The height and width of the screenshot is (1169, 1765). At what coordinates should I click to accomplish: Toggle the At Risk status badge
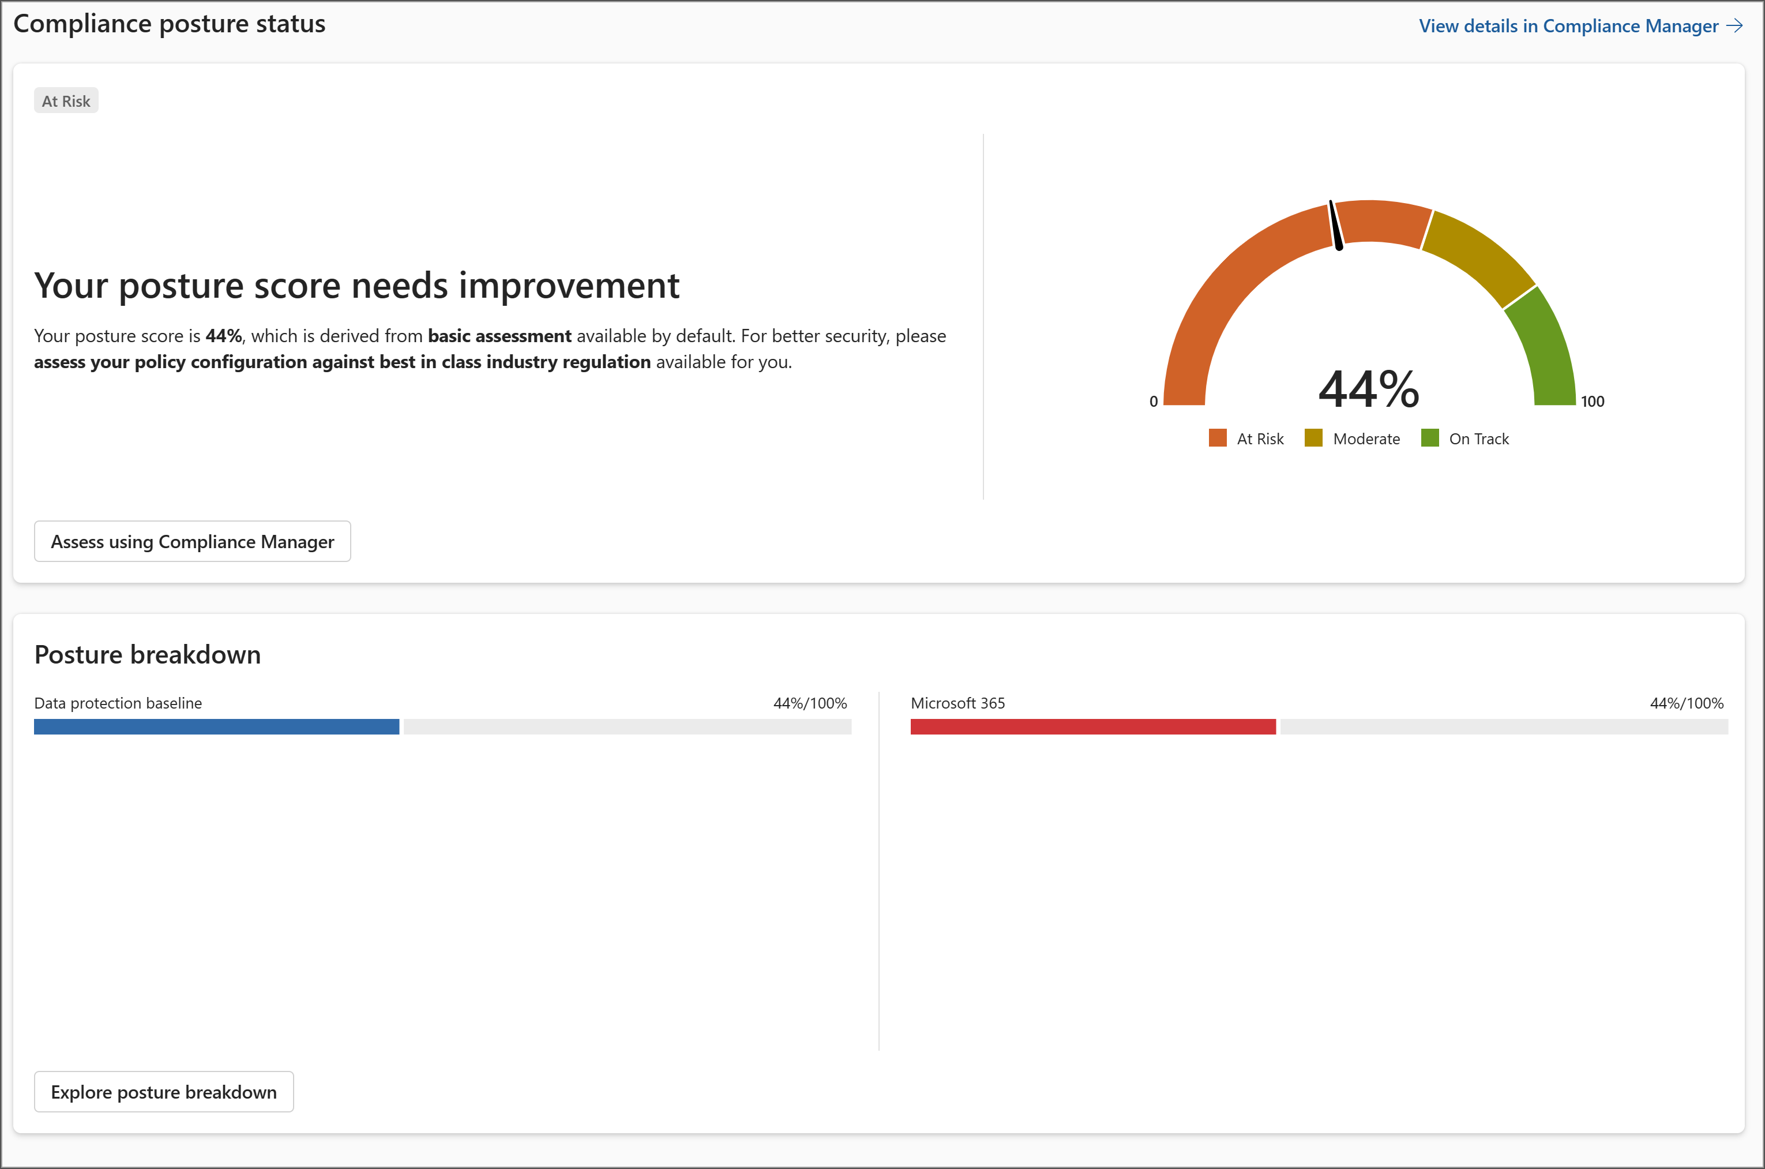[66, 100]
